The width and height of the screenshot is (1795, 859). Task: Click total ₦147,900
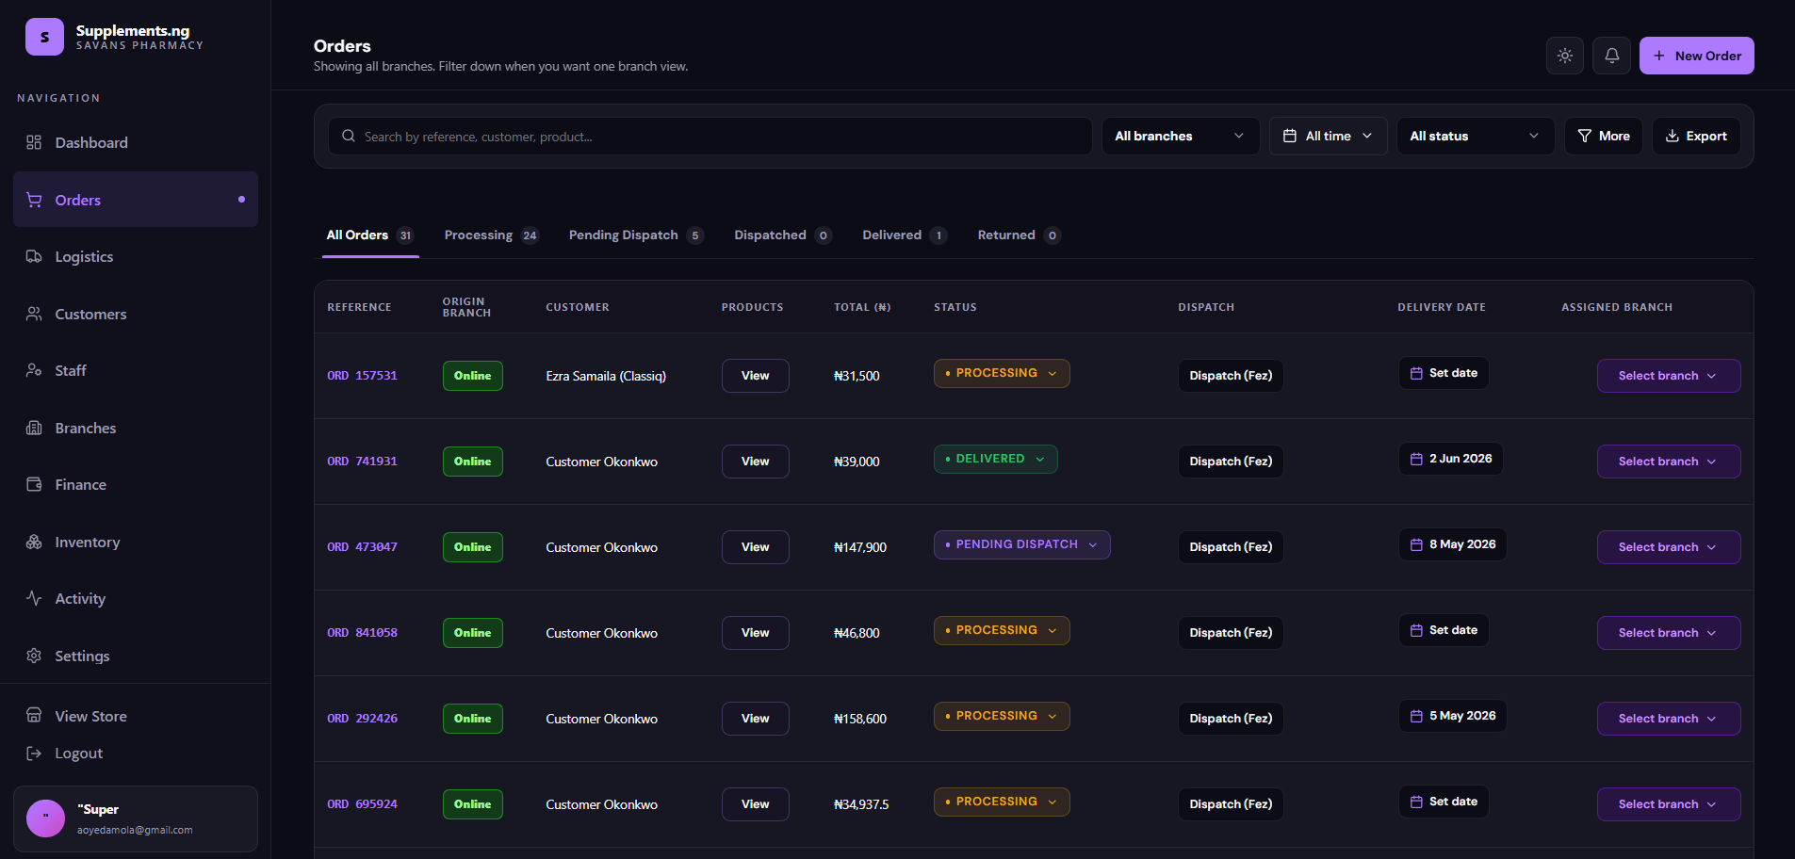(860, 547)
